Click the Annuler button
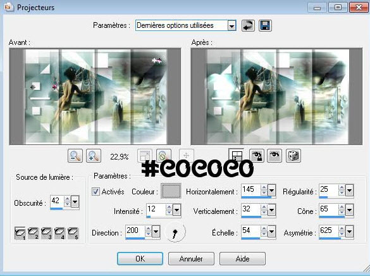Image resolution: width=370 pixels, height=276 pixels. pos(191,258)
